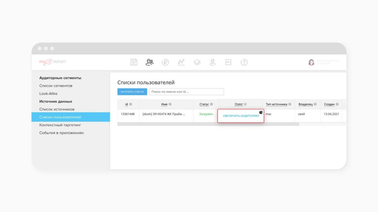Click the user avatar at top right
This screenshot has height=212, width=378.
[311, 62]
